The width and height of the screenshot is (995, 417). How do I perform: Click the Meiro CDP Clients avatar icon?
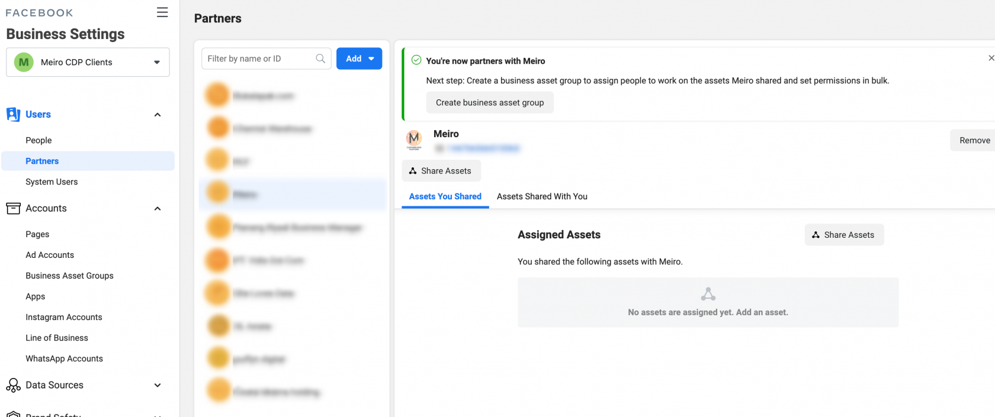(x=24, y=62)
